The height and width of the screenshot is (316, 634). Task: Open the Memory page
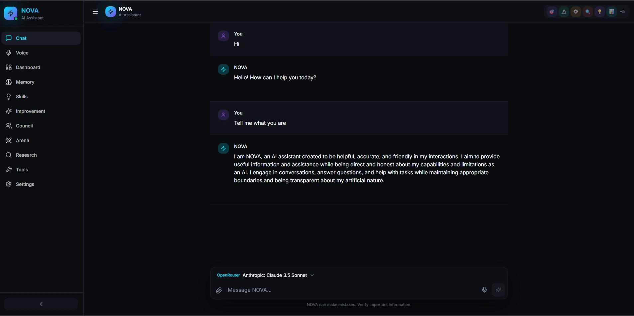(25, 82)
